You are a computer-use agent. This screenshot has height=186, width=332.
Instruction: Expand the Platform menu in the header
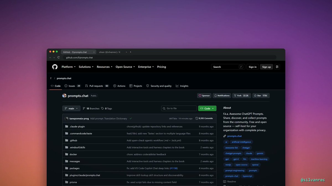69,67
